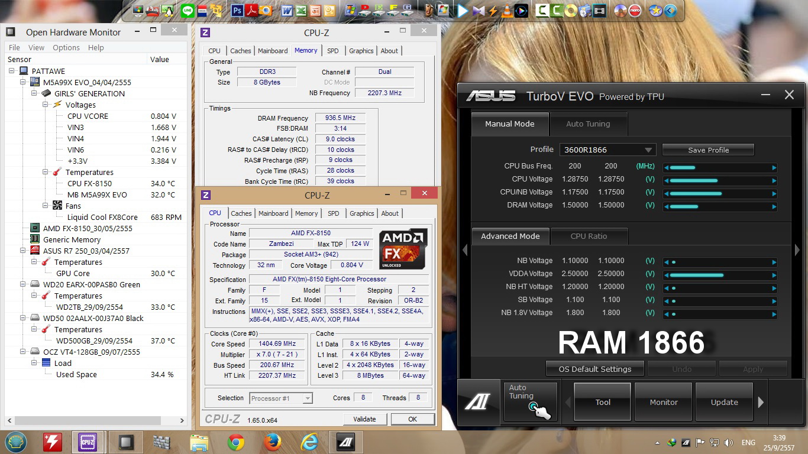This screenshot has height=454, width=808.
Task: Open drive G shortcut in the dock
Action: [407, 11]
